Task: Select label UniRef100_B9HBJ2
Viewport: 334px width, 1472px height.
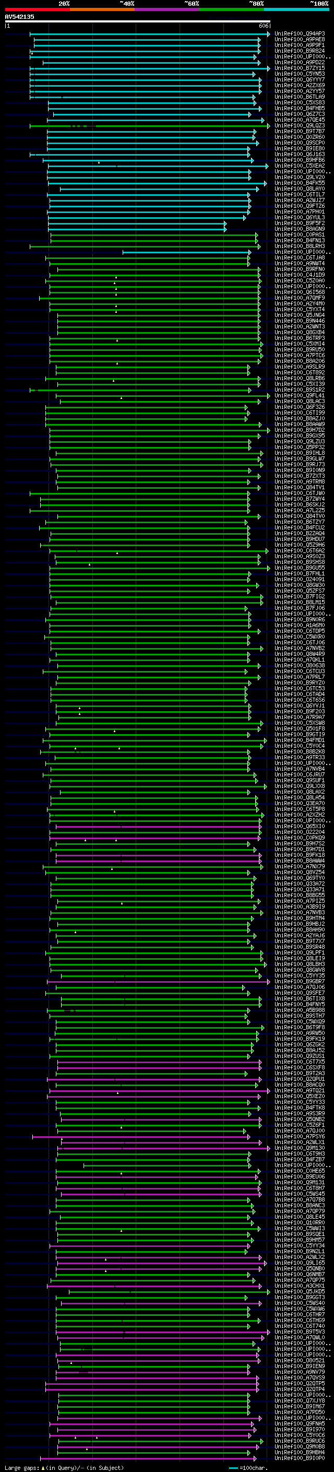Action: [300, 924]
